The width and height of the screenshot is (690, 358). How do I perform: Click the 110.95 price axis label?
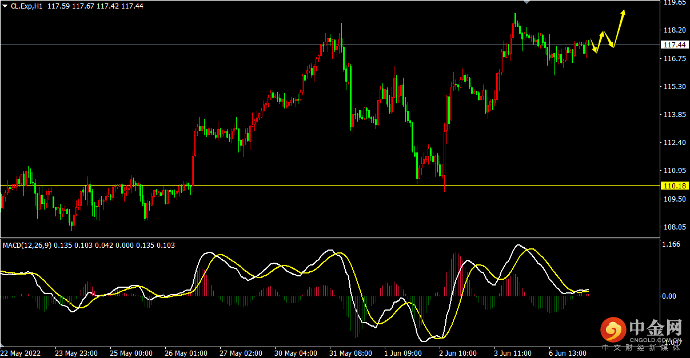(x=674, y=171)
